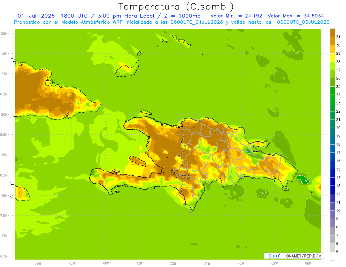Click the '68W' longitude label
Image resolution: width=346 pixels, height=267 pixels.
click(x=308, y=263)
